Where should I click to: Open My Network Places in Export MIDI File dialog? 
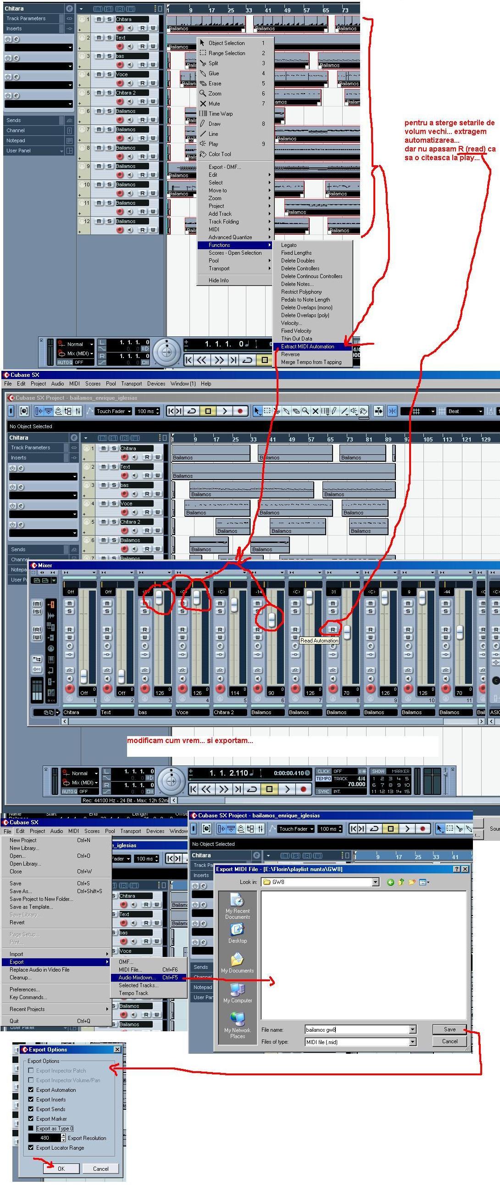(237, 1025)
